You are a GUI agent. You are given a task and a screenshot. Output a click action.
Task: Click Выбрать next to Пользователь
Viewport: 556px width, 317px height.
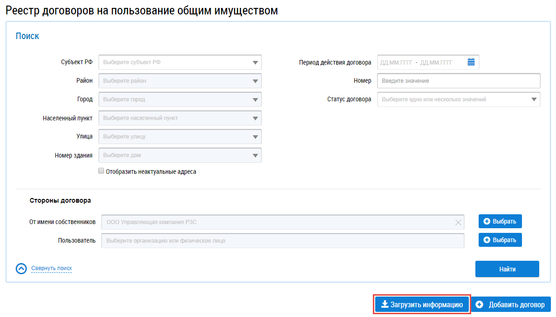[500, 240]
